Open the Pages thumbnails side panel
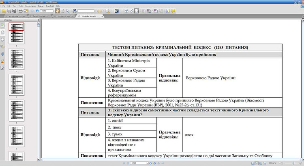Viewport: 304px width, 166px height. [x=2, y=32]
